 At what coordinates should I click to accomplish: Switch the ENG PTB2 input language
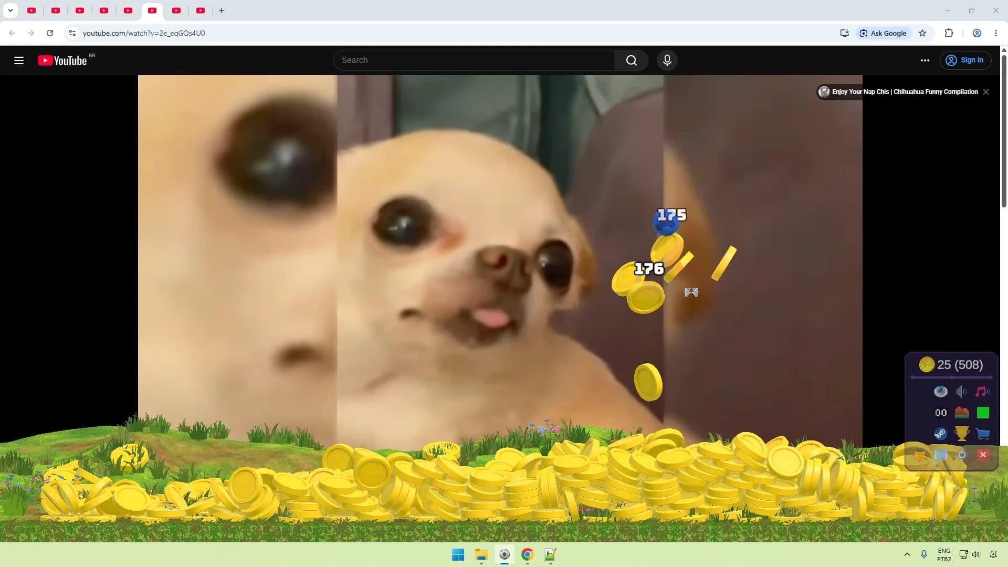click(x=944, y=554)
